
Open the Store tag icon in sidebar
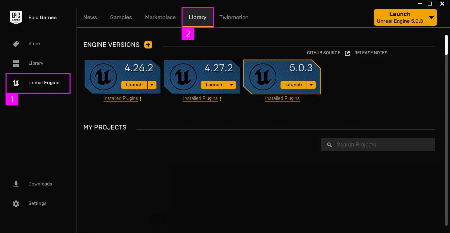click(x=16, y=44)
